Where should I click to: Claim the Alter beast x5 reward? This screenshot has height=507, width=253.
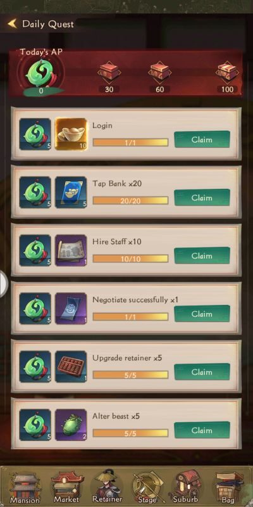point(202,430)
